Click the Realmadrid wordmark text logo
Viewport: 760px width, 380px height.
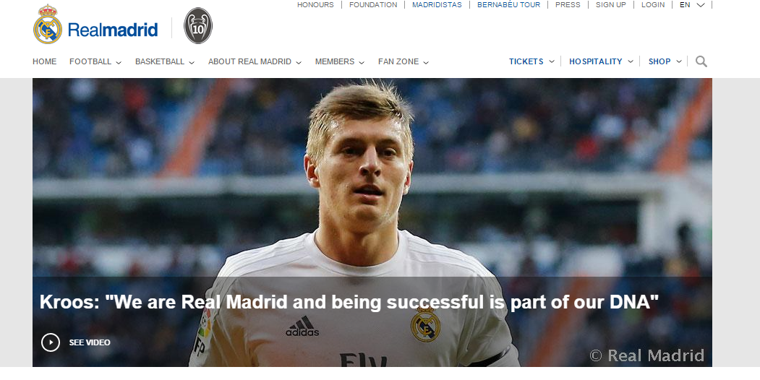coord(113,30)
